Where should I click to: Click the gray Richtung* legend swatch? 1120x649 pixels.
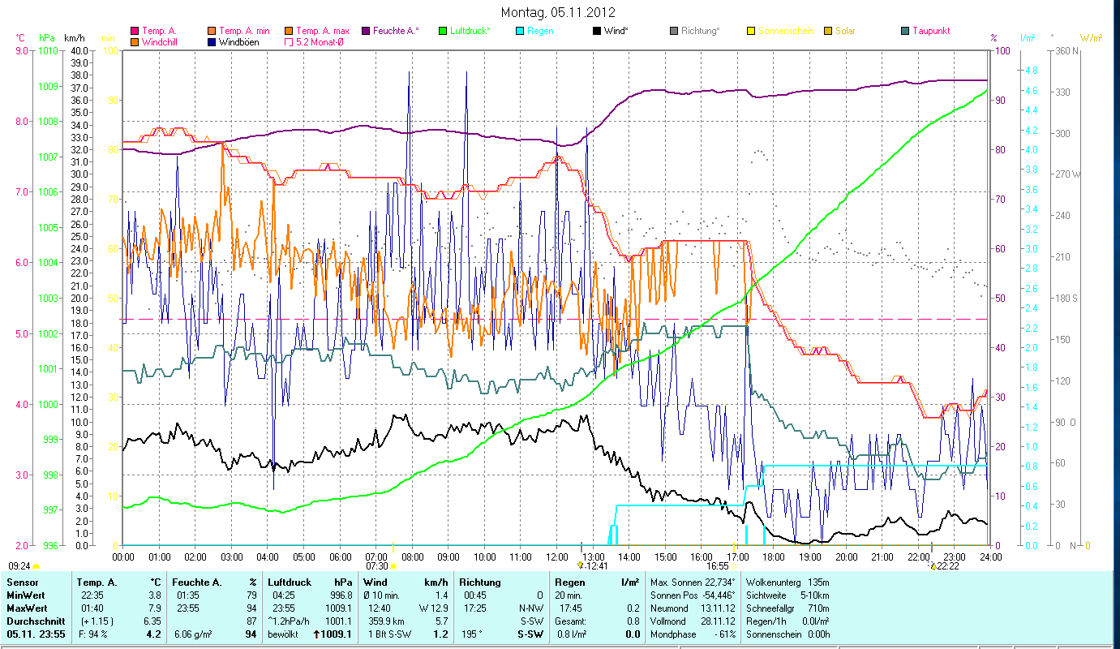pos(675,31)
